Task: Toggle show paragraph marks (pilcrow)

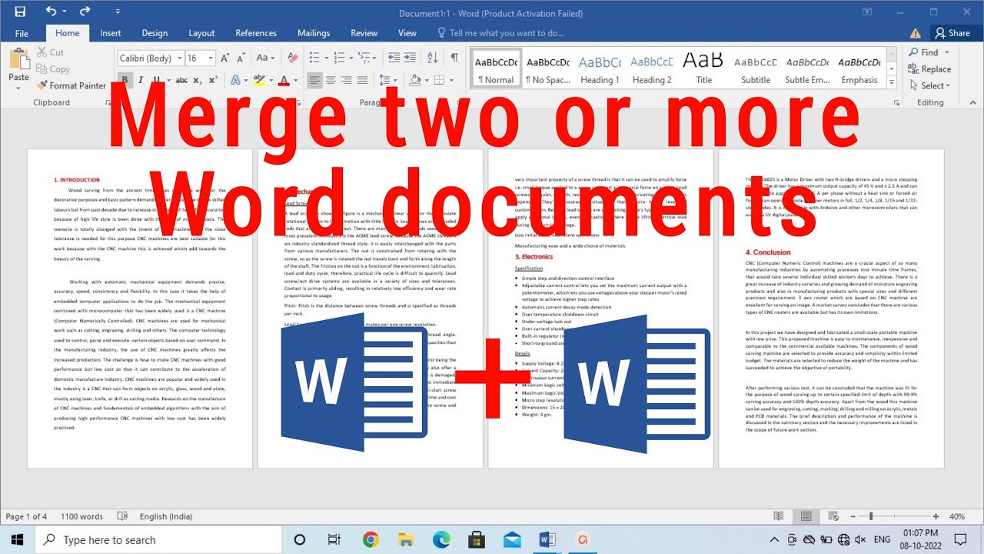Action: pyautogui.click(x=454, y=58)
